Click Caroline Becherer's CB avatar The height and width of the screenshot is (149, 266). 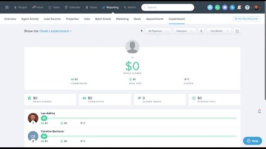pyautogui.click(x=33, y=136)
